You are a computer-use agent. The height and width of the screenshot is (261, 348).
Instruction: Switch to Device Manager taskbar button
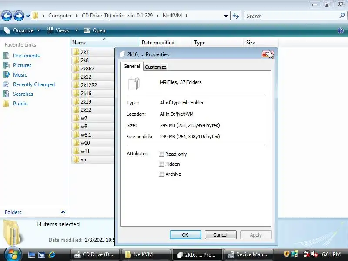pos(248,254)
